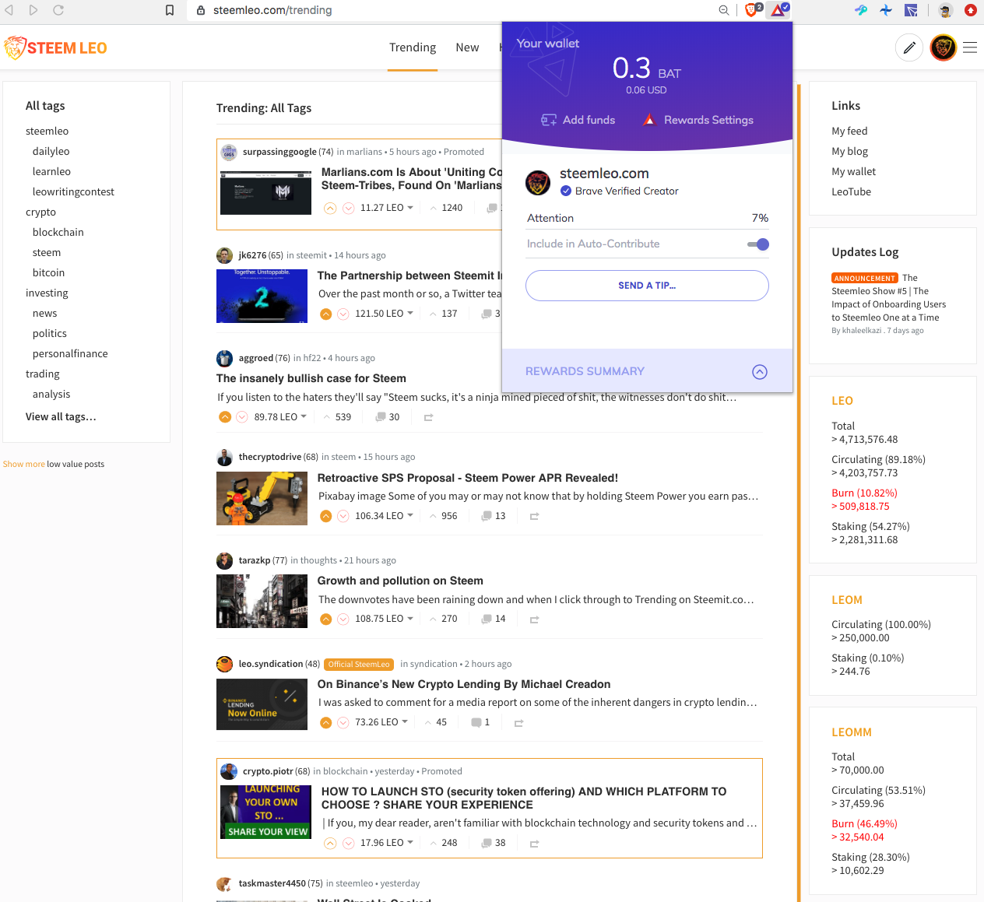This screenshot has width=984, height=902.
Task: Click the Brave Rewards BAT triangle icon
Action: coord(779,10)
